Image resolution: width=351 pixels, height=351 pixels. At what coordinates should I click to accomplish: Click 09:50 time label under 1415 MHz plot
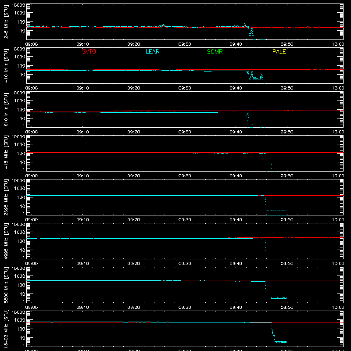[287, 176]
